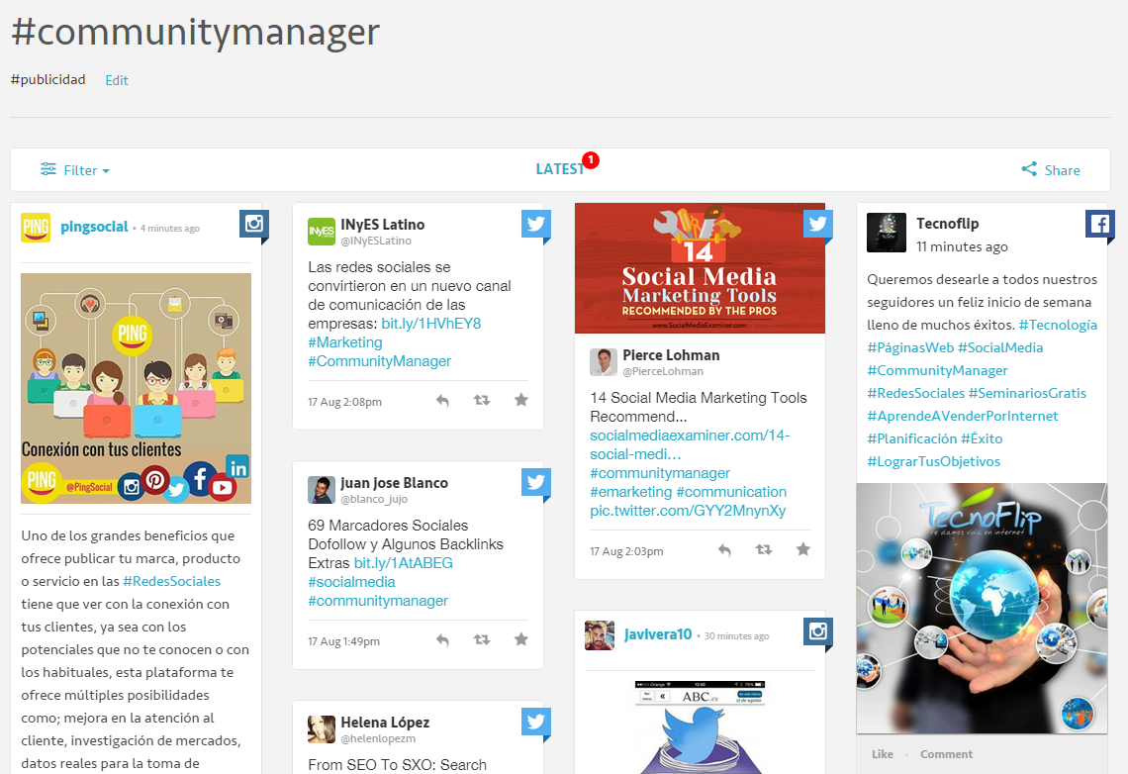1128x774 pixels.
Task: Click Instagram badge on pingsocial card
Action: 254,224
